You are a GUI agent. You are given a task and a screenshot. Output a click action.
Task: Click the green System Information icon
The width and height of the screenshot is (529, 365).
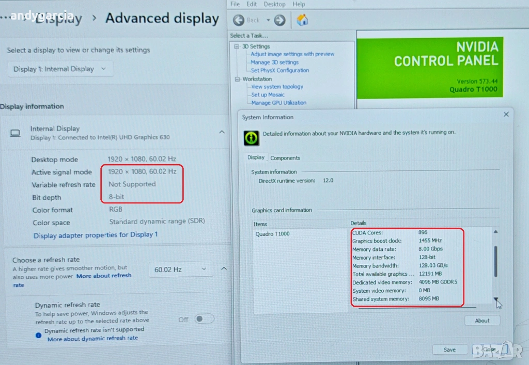pos(251,138)
